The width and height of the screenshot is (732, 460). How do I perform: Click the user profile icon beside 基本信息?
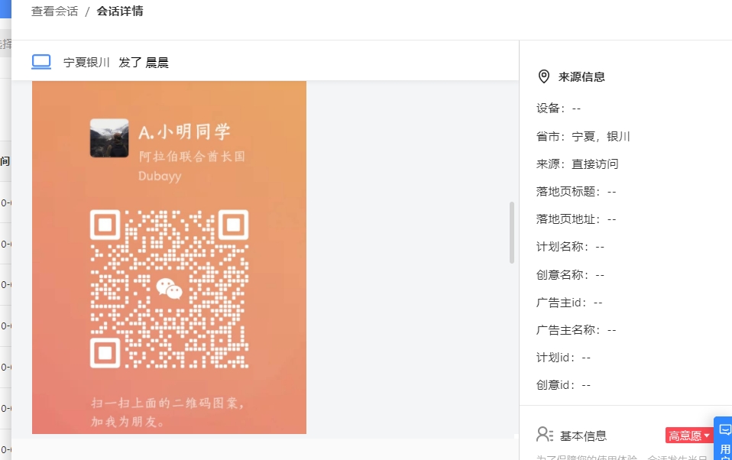(x=544, y=435)
